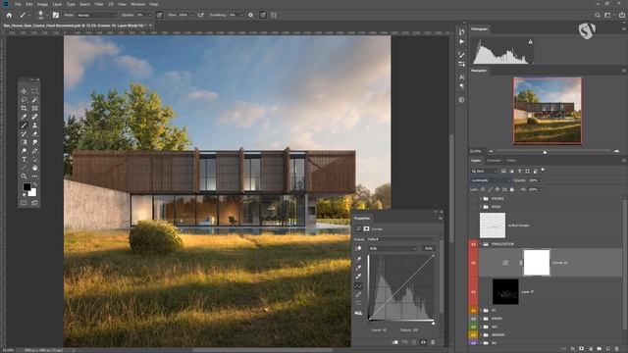Select the Crop tool

[24, 108]
